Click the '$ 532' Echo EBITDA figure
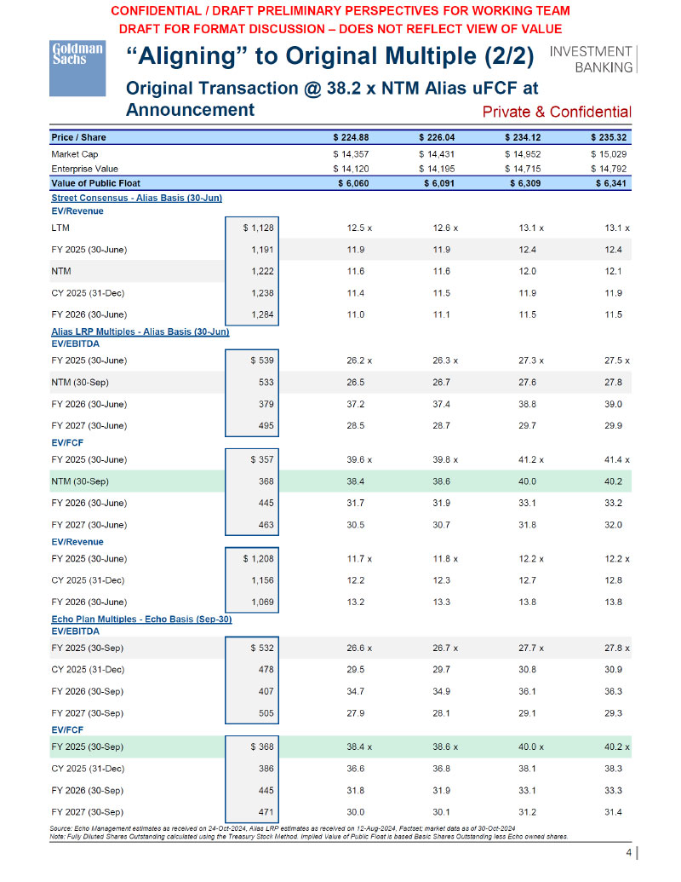 point(262,648)
